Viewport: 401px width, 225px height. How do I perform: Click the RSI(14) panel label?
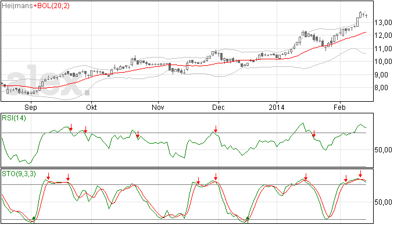(14, 118)
